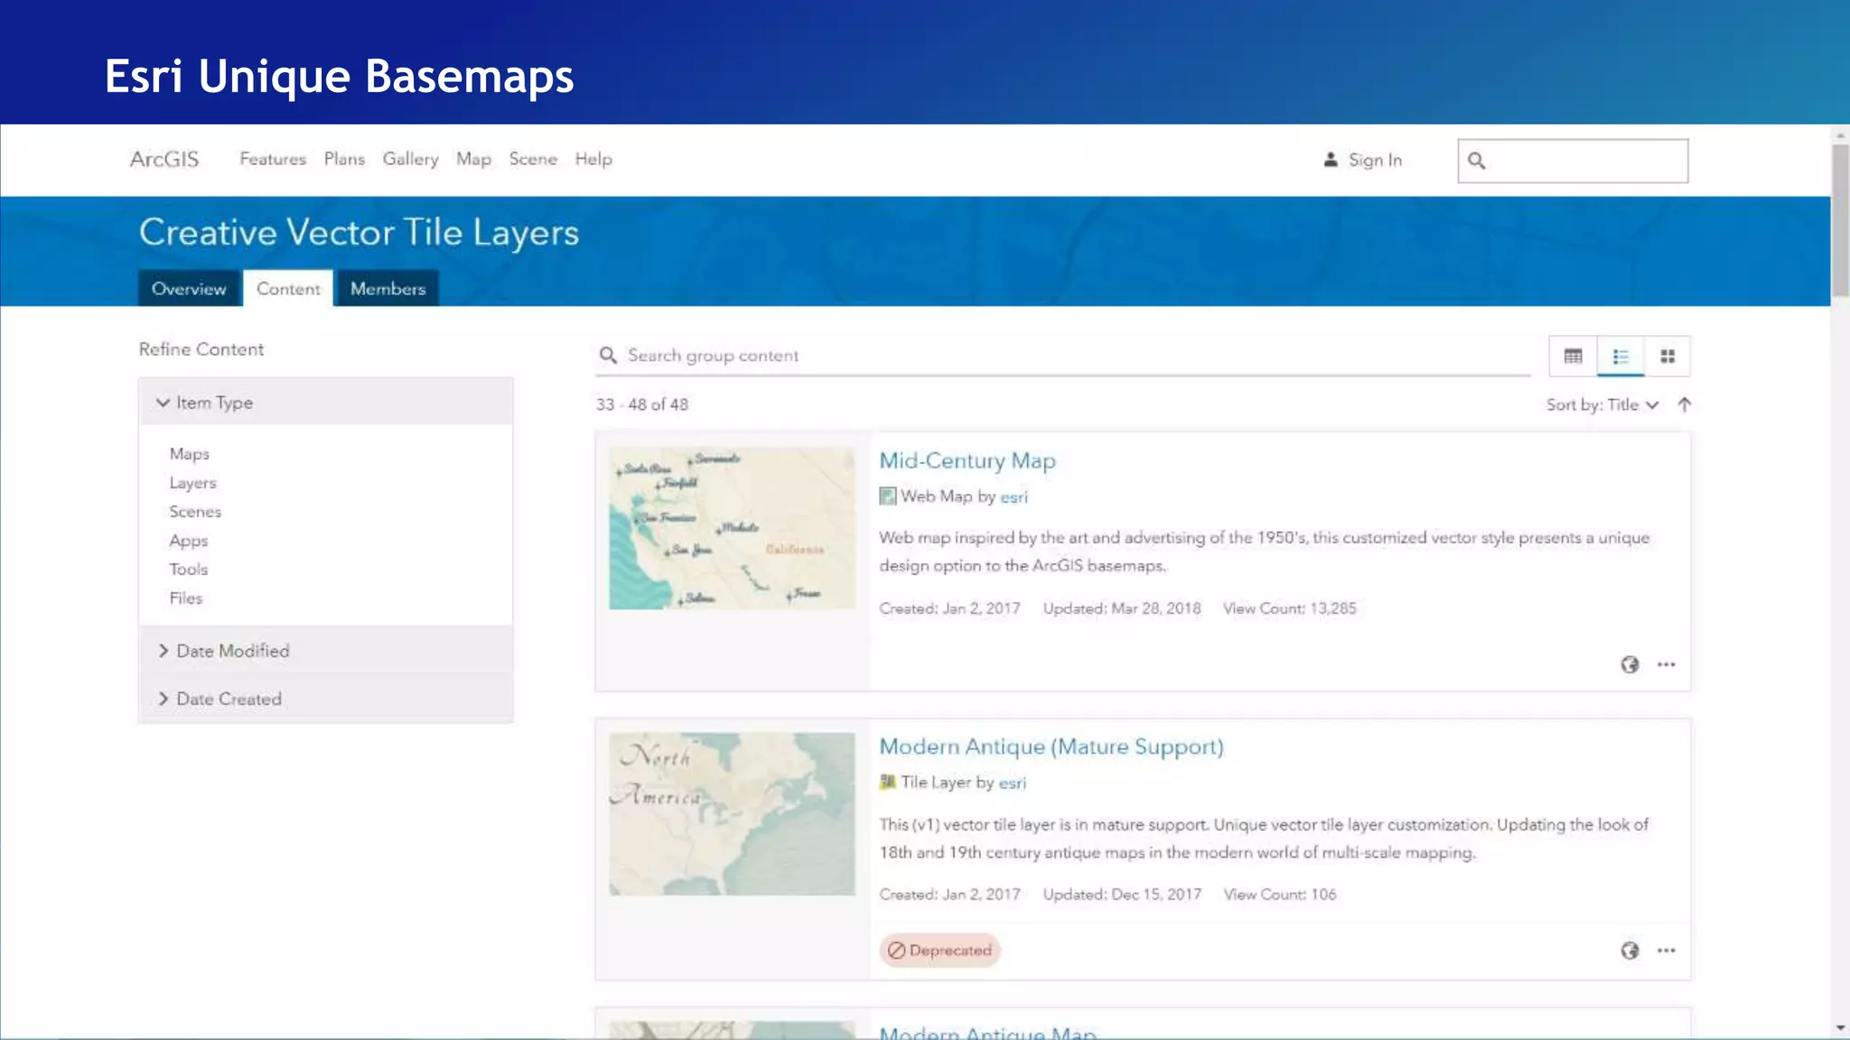Screen dimensions: 1850x1040
Task: Click the Web Map type icon
Action: coord(887,497)
